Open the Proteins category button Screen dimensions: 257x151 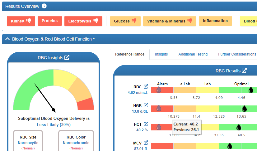pos(50,21)
